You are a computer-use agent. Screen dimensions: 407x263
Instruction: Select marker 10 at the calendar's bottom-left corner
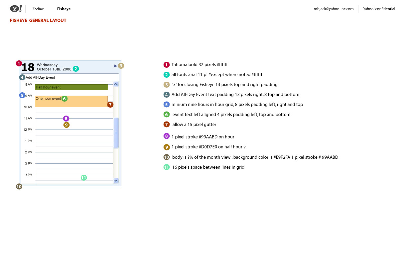[x=19, y=187]
